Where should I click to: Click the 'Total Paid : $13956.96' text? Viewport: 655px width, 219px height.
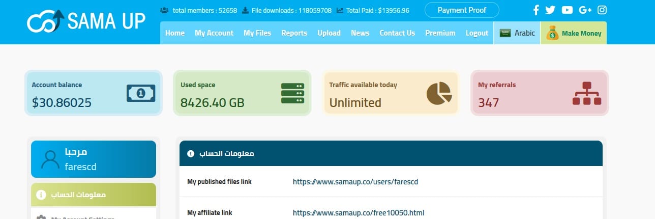(378, 10)
